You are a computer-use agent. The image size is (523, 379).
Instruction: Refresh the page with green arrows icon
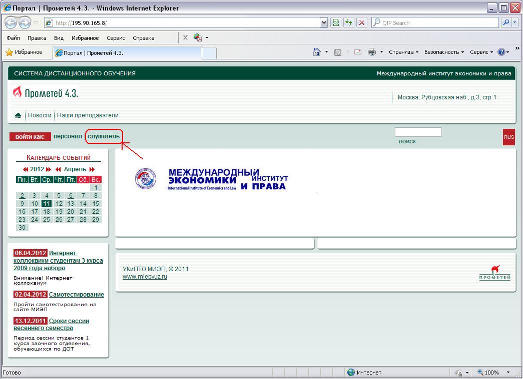coord(349,22)
